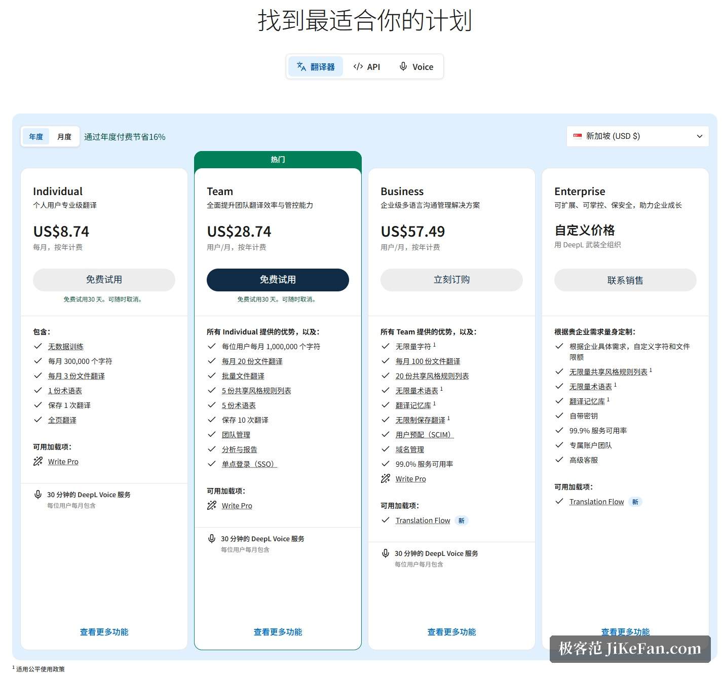Click 无限制保存翻译 feature link

pyautogui.click(x=421, y=420)
